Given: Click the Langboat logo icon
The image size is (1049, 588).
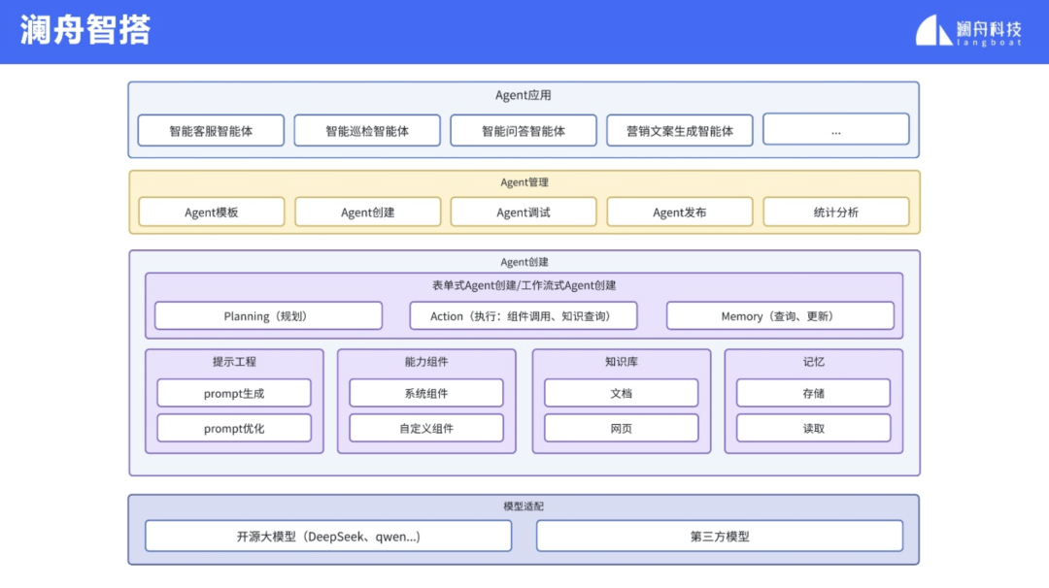Looking at the screenshot, I should pyautogui.click(x=933, y=30).
